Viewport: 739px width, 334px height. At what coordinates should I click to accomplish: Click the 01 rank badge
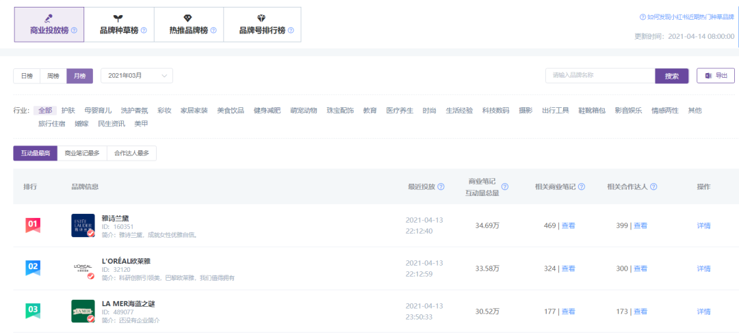pyautogui.click(x=33, y=225)
